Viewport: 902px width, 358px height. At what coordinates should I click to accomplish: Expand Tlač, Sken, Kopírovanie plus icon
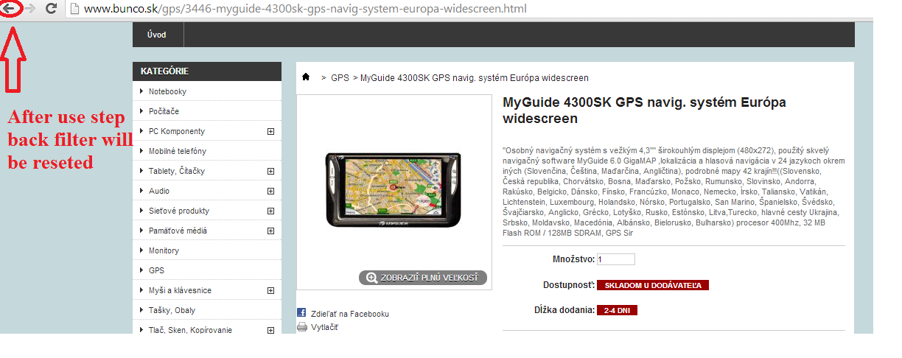(270, 330)
